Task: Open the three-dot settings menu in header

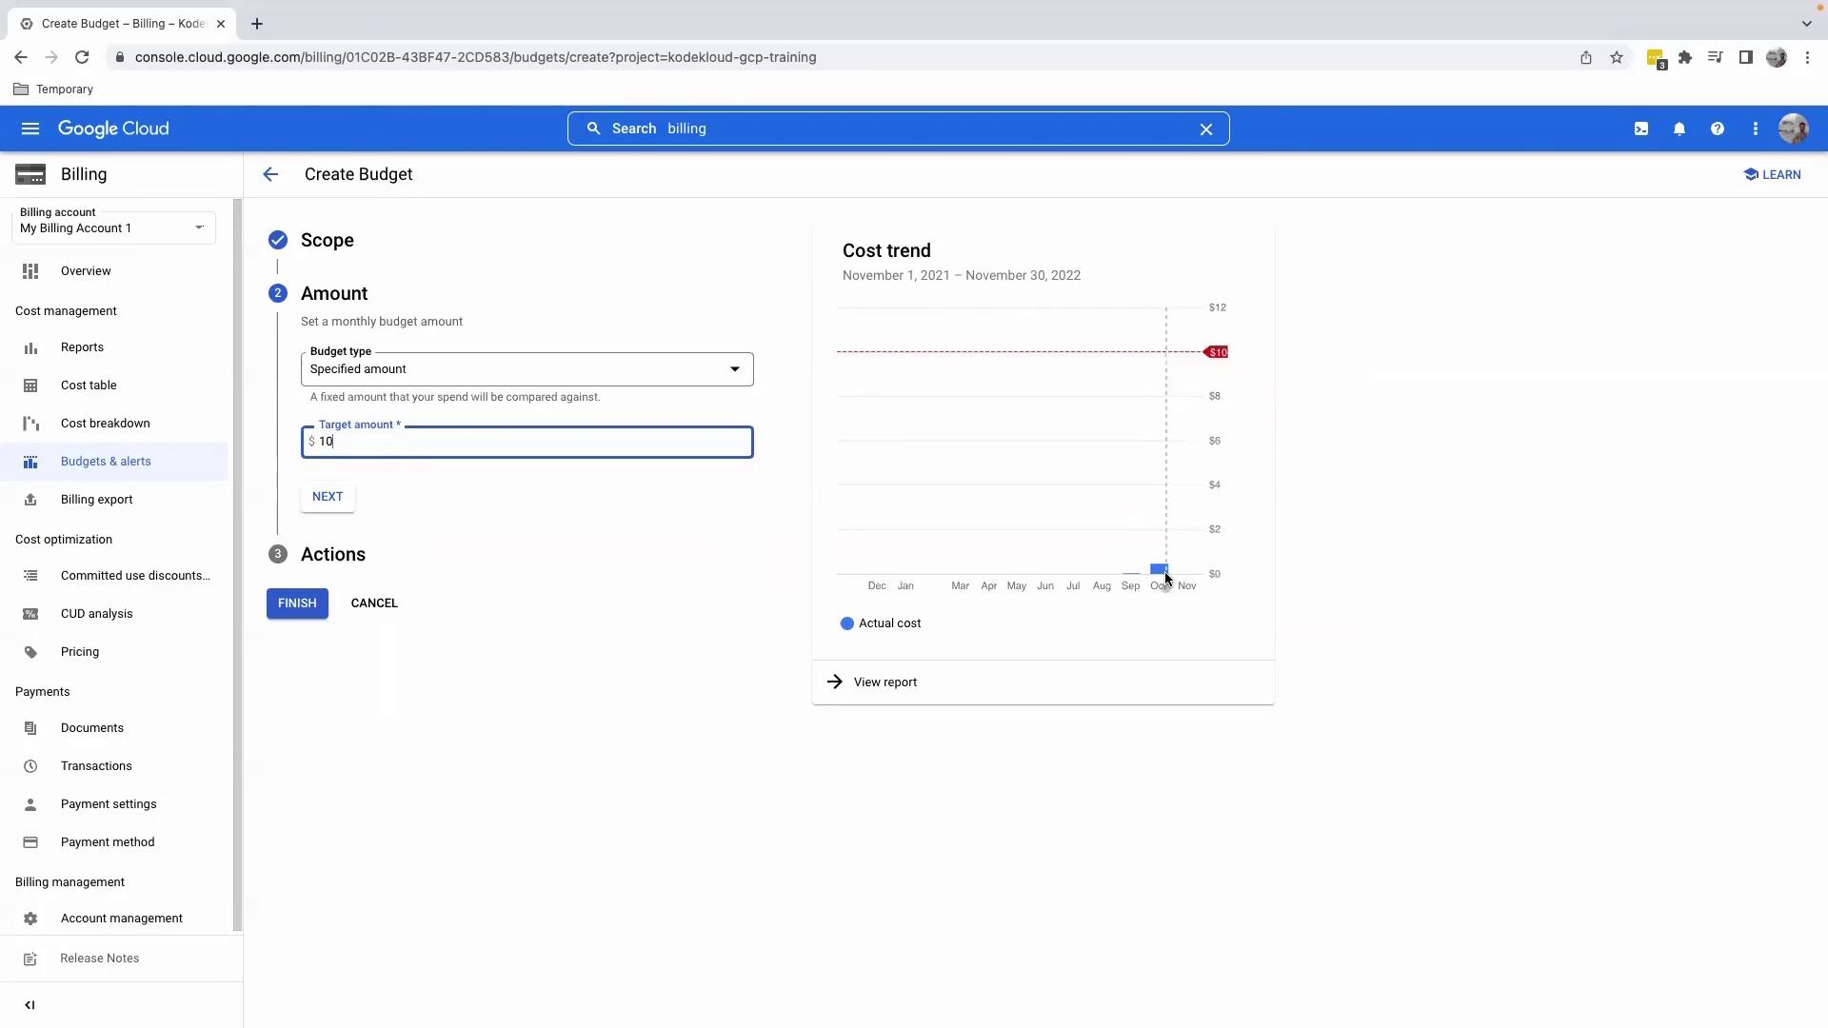Action: tap(1756, 128)
